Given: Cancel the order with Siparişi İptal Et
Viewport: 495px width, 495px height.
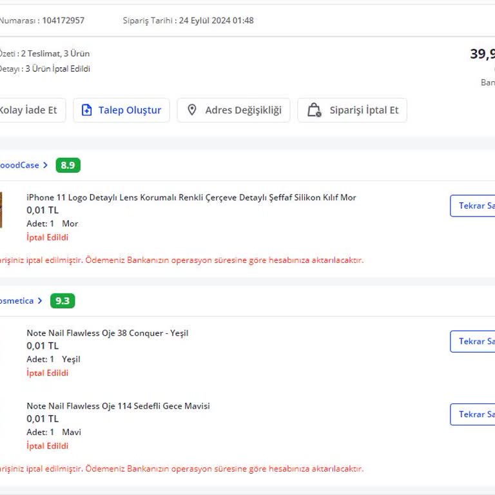Looking at the screenshot, I should click(x=353, y=110).
